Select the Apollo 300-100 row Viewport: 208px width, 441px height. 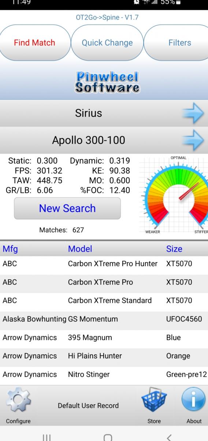tap(104, 140)
